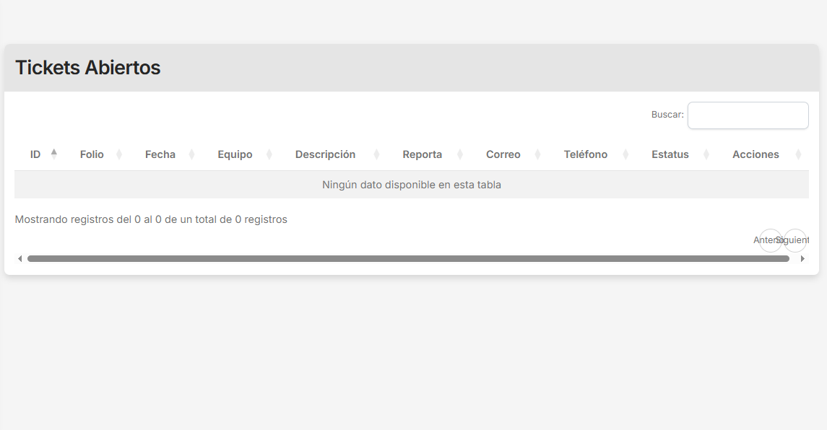Image resolution: width=827 pixels, height=430 pixels.
Task: Click the Folio column sort icon
Action: (x=121, y=154)
